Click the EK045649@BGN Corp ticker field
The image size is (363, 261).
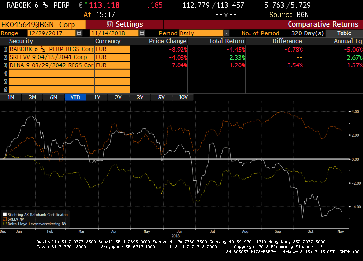(39, 24)
